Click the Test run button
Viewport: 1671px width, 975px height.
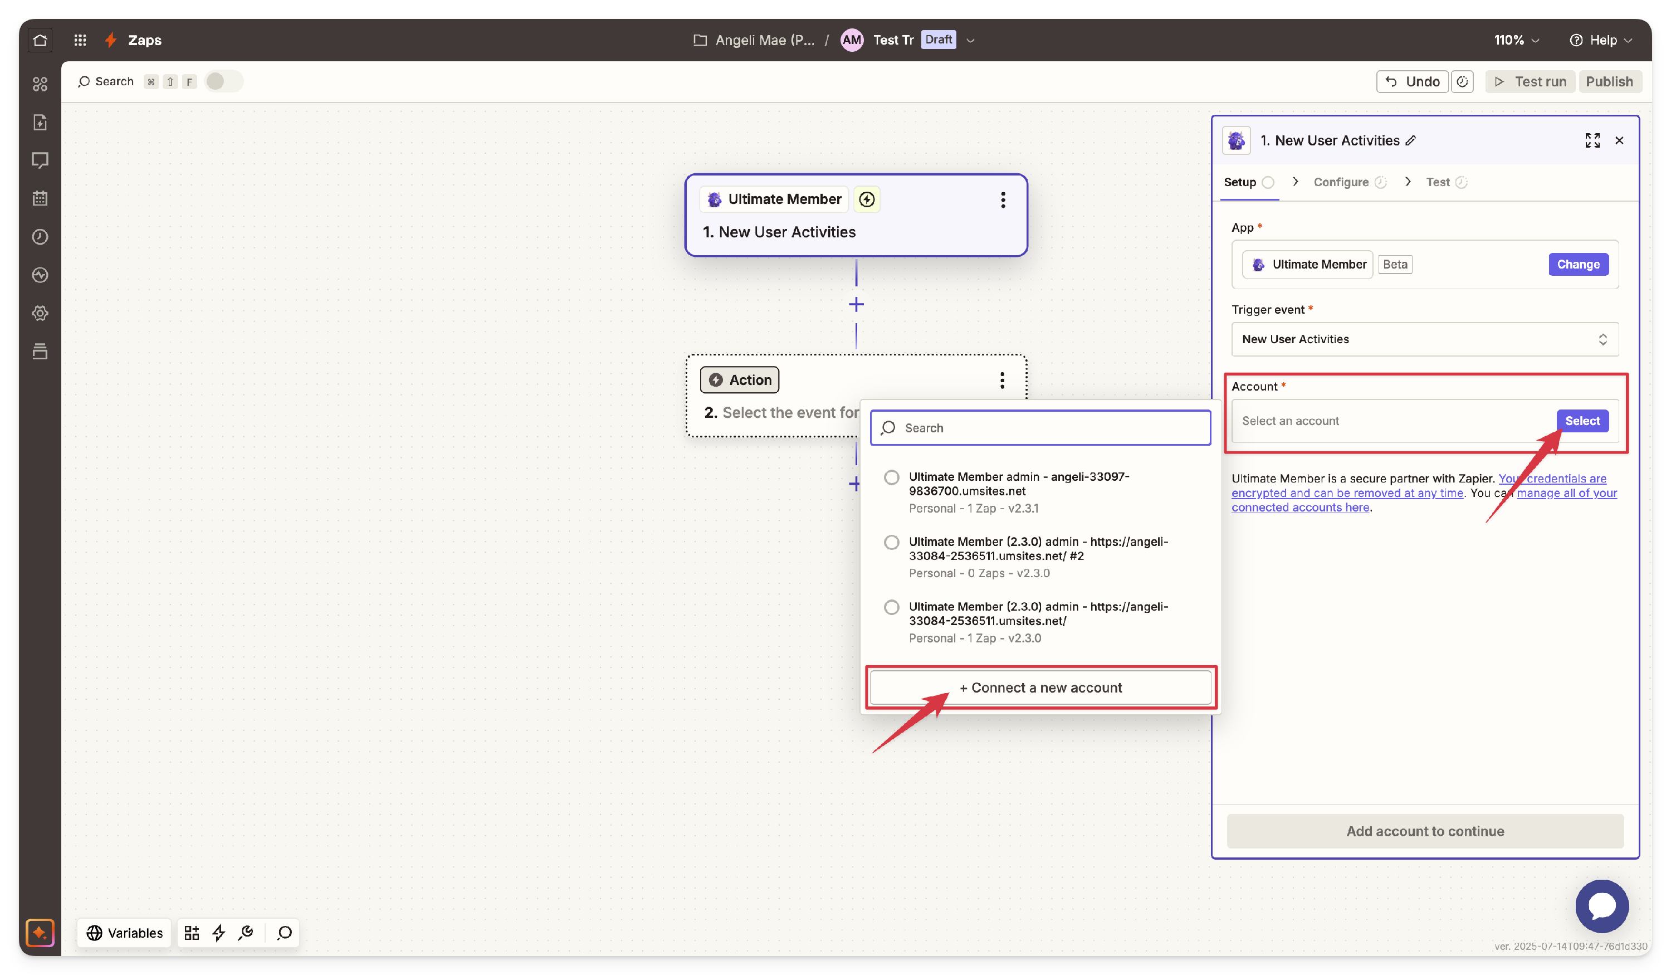click(x=1529, y=81)
